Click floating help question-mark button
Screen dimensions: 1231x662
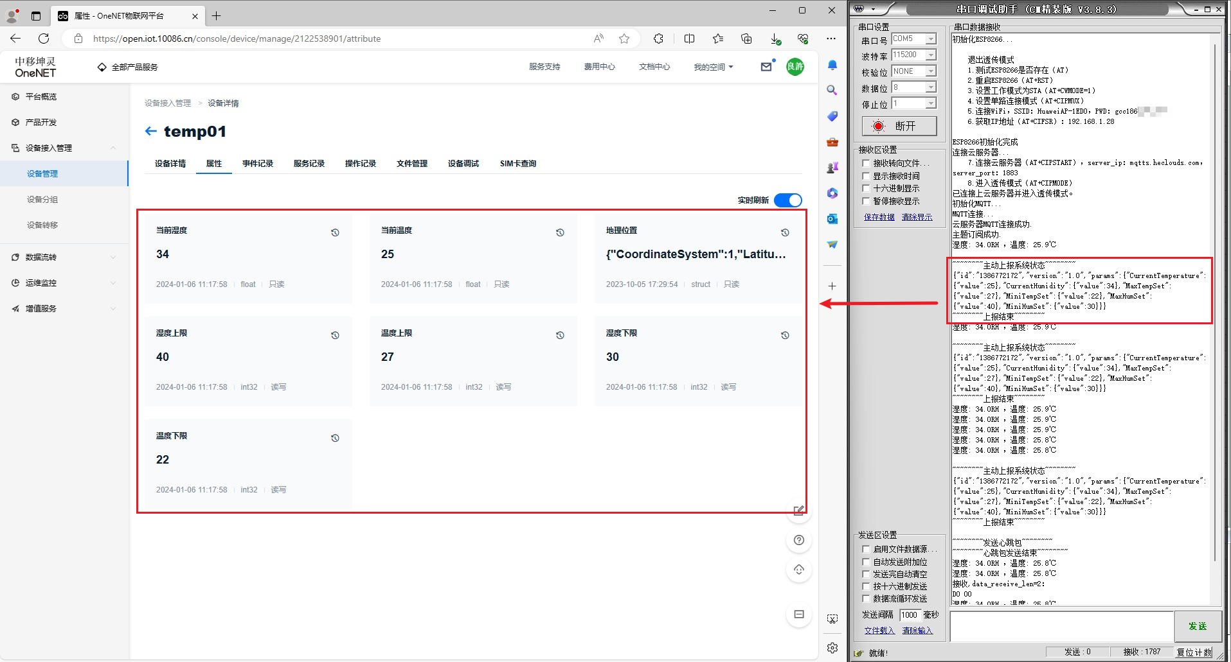point(799,540)
